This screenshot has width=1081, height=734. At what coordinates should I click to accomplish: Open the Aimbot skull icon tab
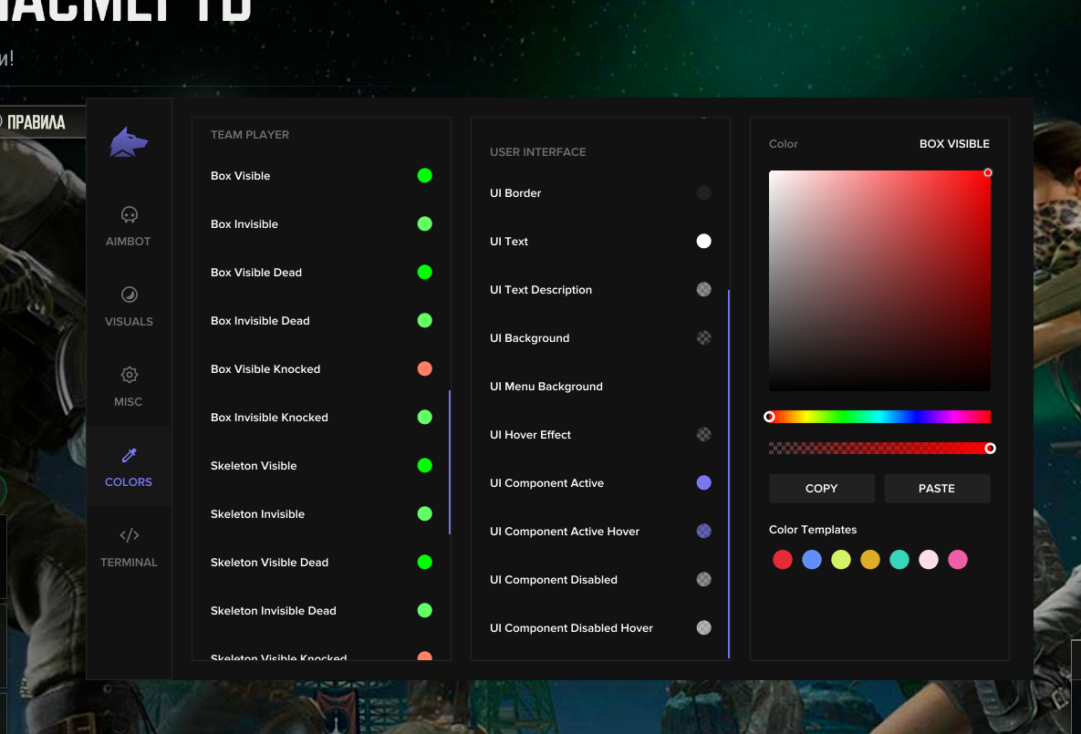(129, 215)
